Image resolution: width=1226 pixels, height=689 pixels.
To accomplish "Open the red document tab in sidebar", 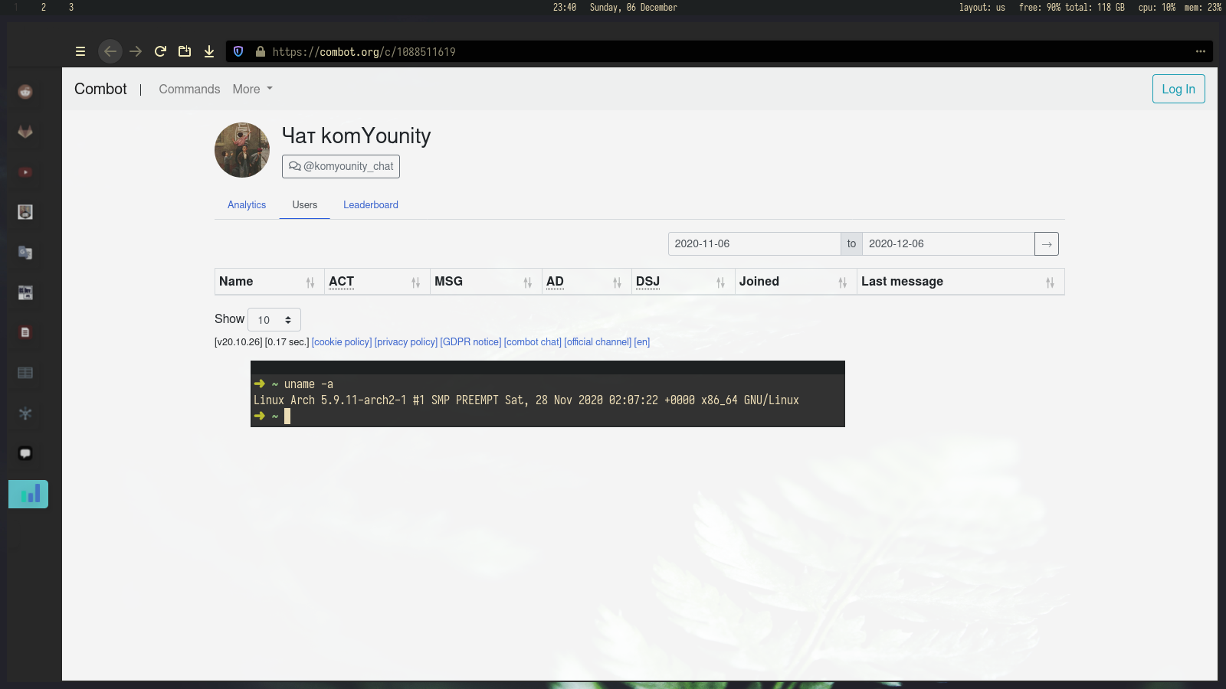I will [25, 332].
